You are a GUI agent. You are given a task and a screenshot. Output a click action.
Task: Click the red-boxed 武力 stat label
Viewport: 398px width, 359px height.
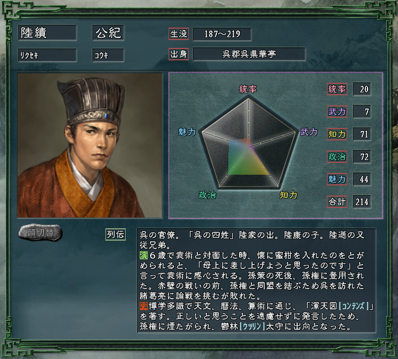[x=337, y=112]
